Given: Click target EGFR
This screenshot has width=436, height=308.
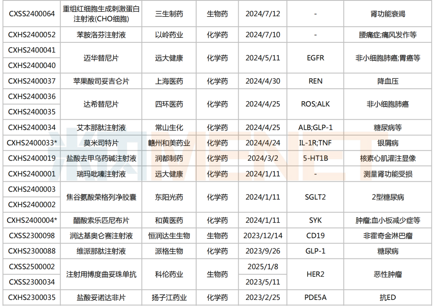Looking at the screenshot, I should point(315,58).
